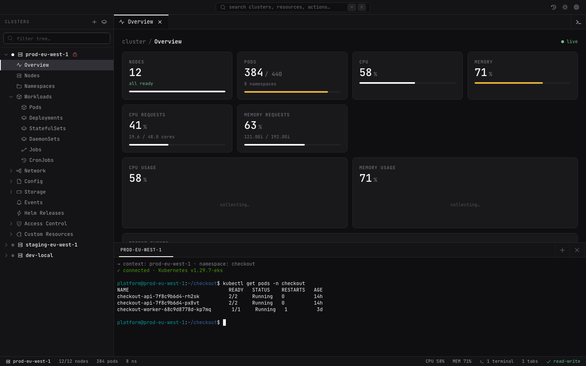586x366 pixels.
Task: Open Nodes in the sidebar
Action: point(57,76)
